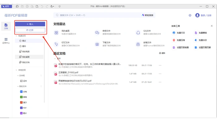
Task: Open the 下载文件 downloads card
Action: click(x=108, y=44)
